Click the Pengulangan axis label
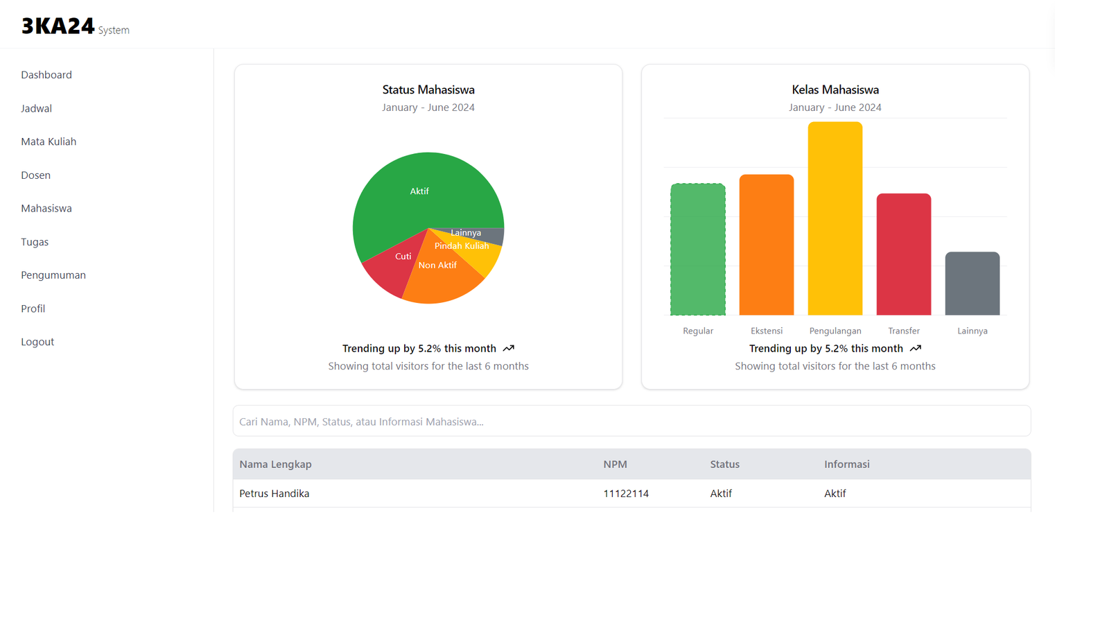This screenshot has height=624, width=1109. pos(835,331)
